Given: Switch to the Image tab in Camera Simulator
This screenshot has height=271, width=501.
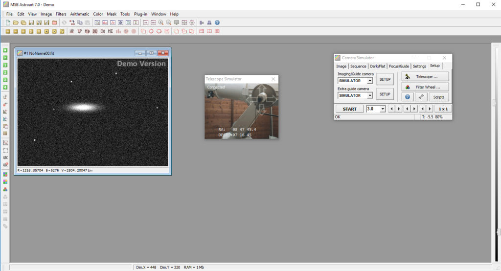Looking at the screenshot, I should point(341,66).
